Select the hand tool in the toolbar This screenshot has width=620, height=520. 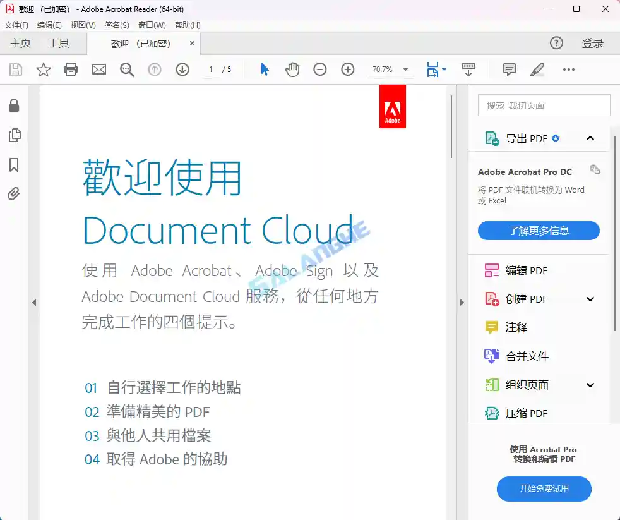(292, 70)
